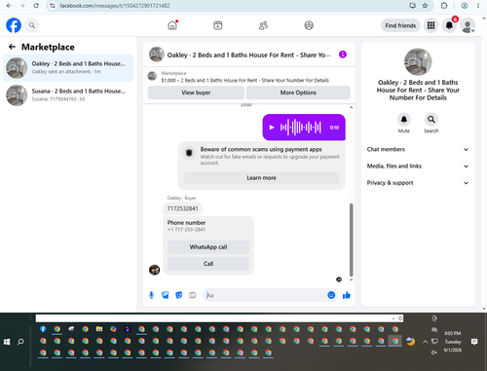The height and width of the screenshot is (371, 487).
Task: Reload the page with browser refresh
Action: (x=36, y=6)
